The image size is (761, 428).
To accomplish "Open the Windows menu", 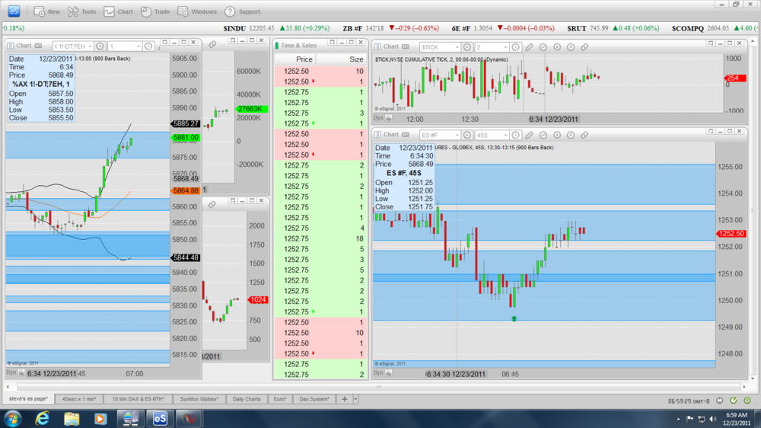I will [x=196, y=11].
